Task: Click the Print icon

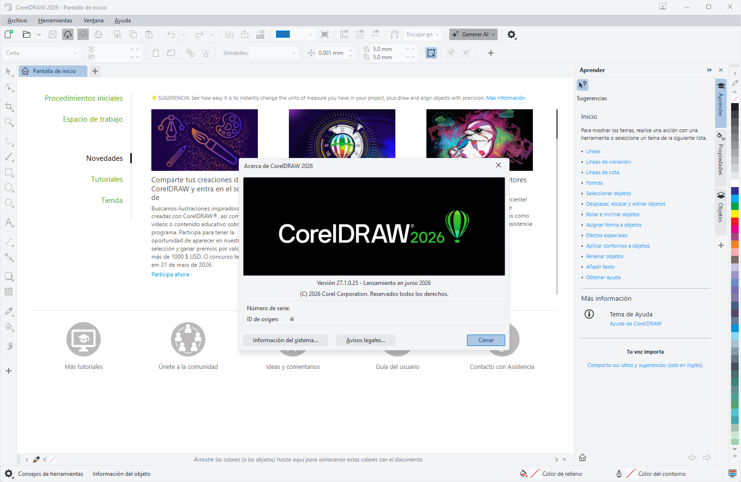Action: pyautogui.click(x=98, y=34)
